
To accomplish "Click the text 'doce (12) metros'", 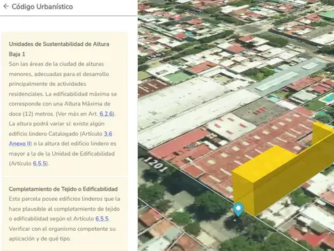I will [x=31, y=114].
